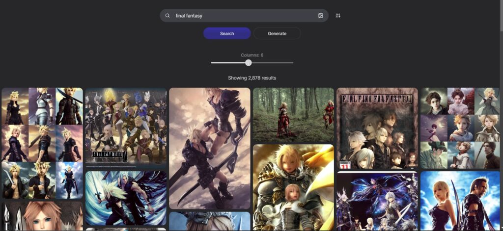This screenshot has width=503, height=231.
Task: Open the spiky blonde hero collage grid thumbnail
Action: [42, 143]
